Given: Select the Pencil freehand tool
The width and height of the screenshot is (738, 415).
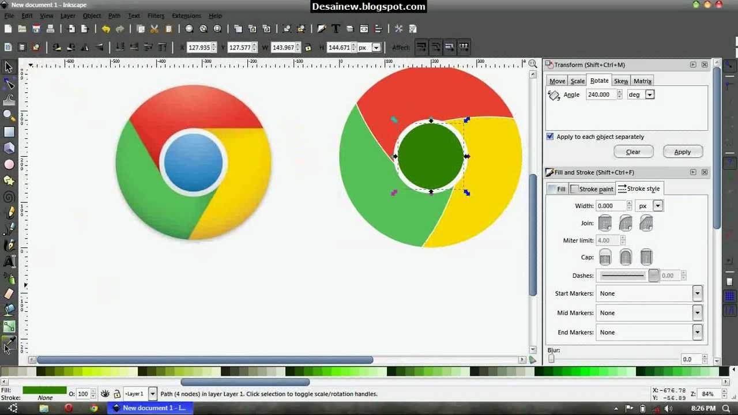Looking at the screenshot, I should coord(9,213).
